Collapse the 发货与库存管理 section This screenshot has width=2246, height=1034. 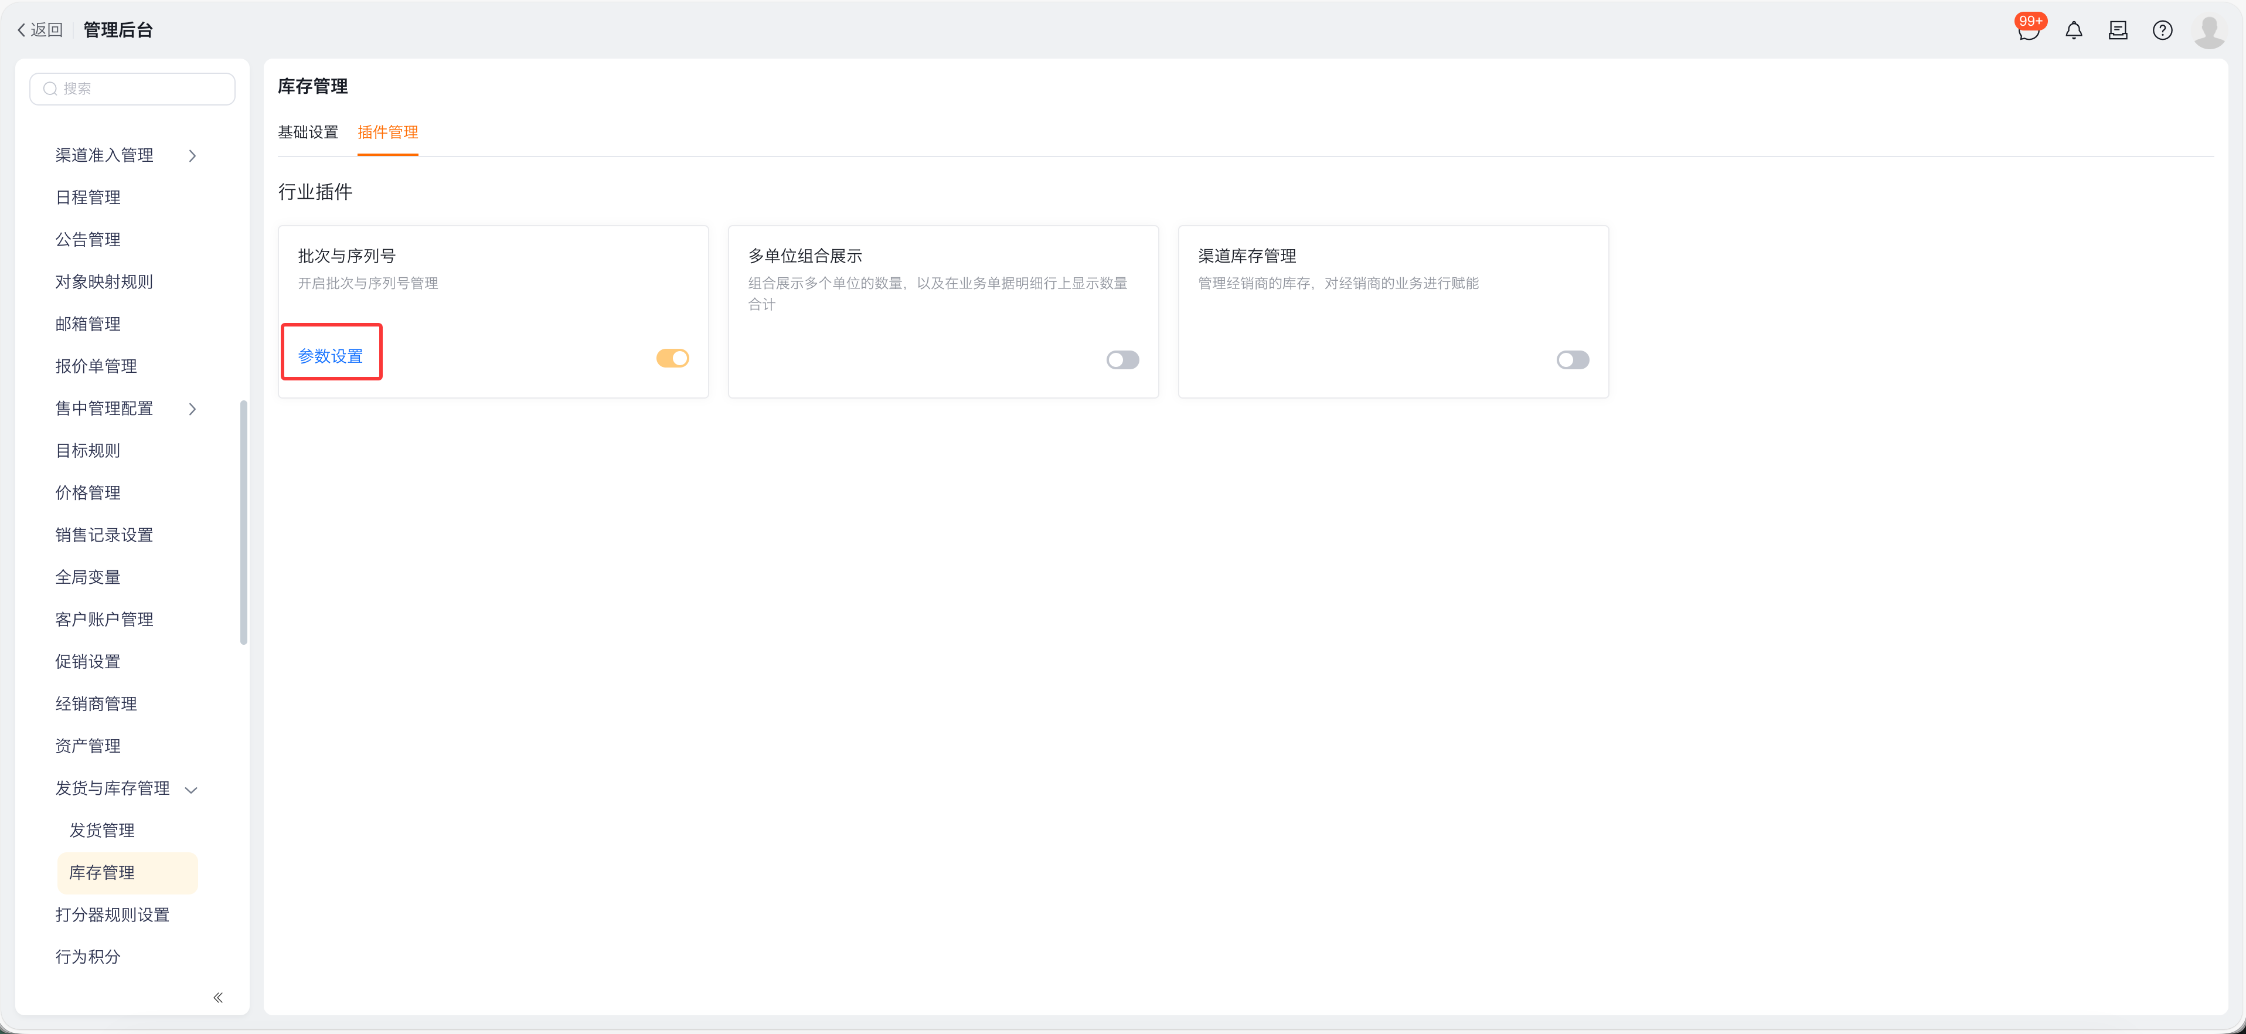coord(192,790)
